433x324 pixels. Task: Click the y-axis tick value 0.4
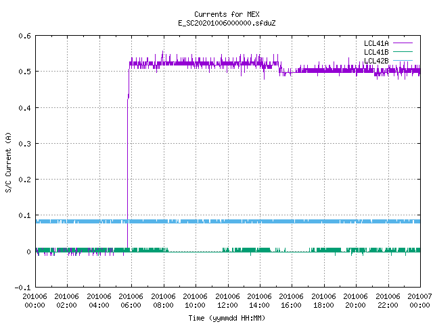24,108
